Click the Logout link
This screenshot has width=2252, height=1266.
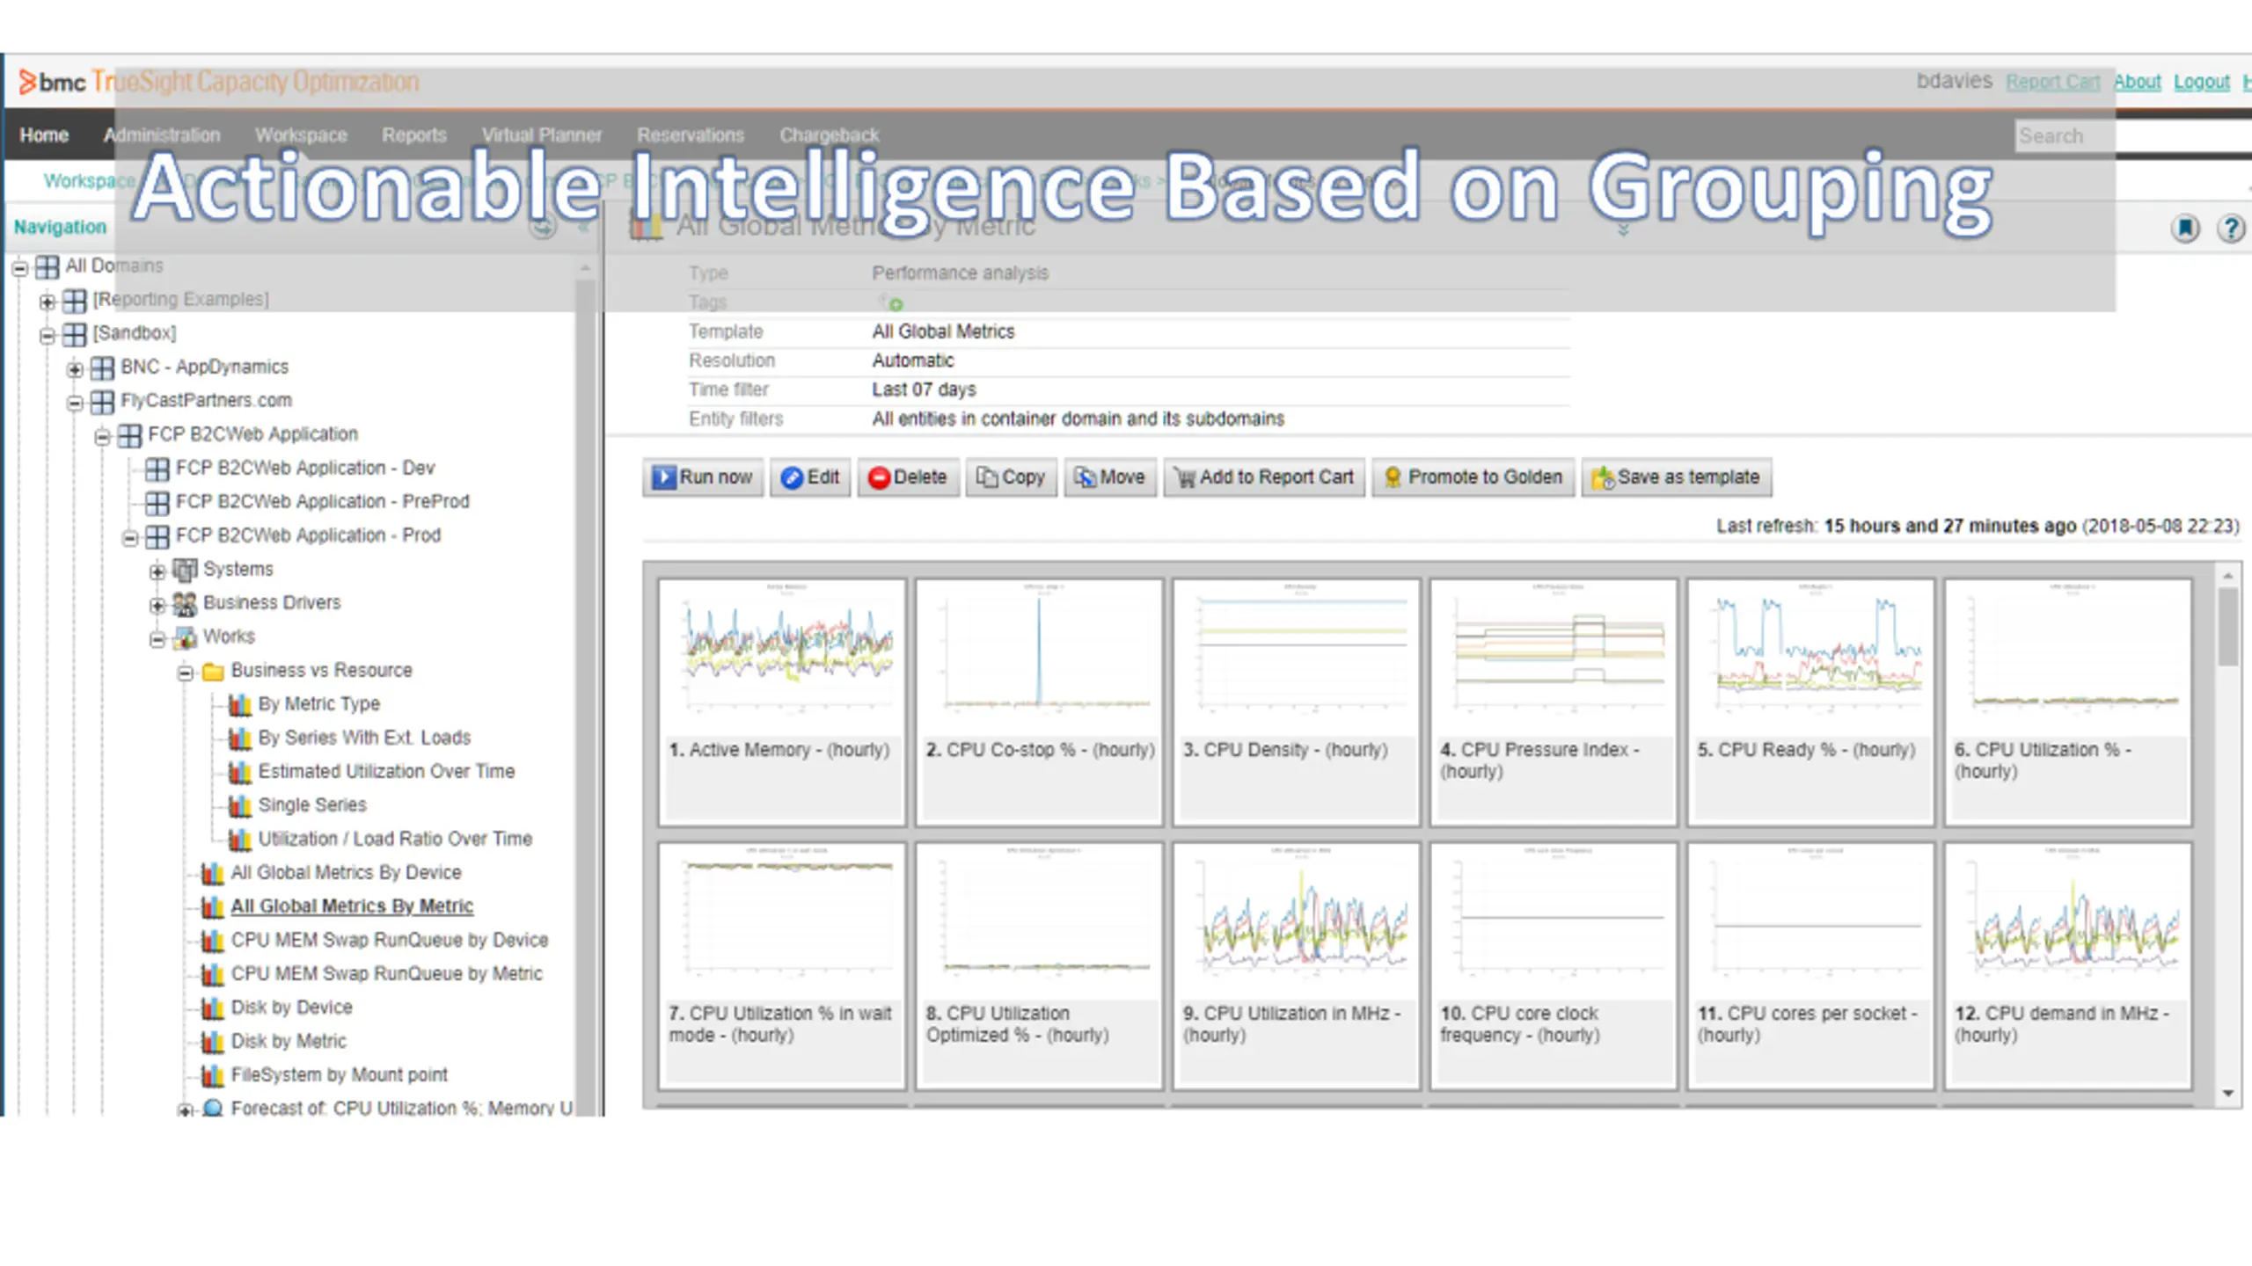click(x=2202, y=82)
